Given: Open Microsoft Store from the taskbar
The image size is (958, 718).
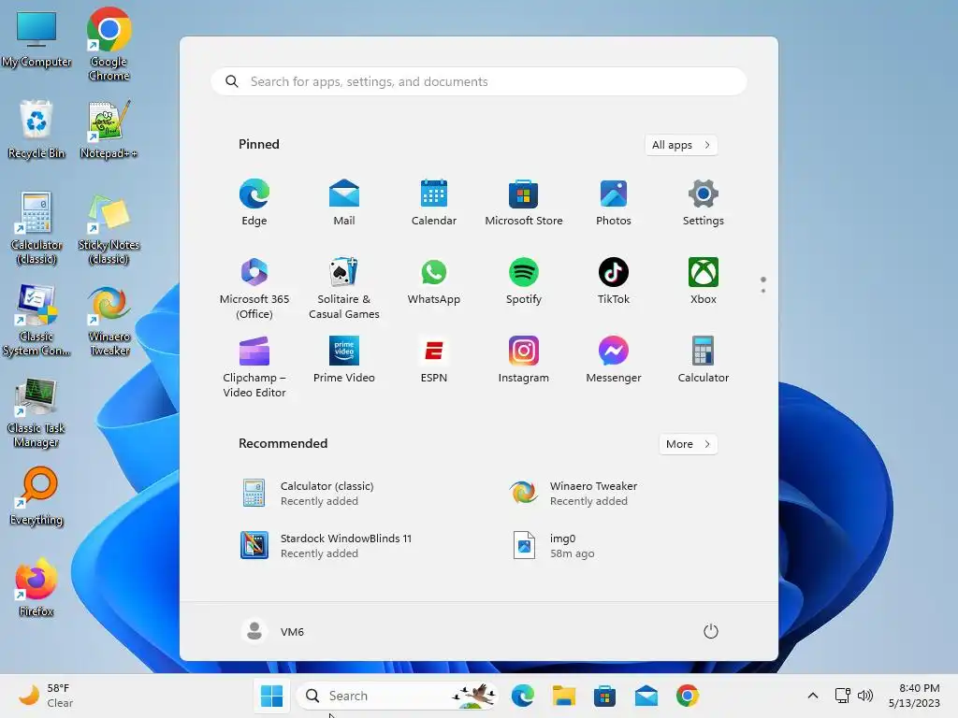Looking at the screenshot, I should 604,696.
